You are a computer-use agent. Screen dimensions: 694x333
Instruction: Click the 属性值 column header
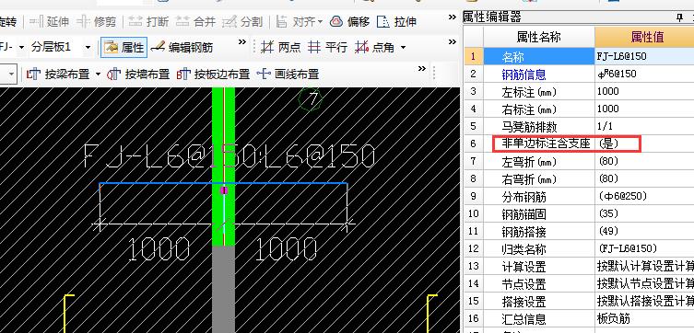[x=647, y=37]
